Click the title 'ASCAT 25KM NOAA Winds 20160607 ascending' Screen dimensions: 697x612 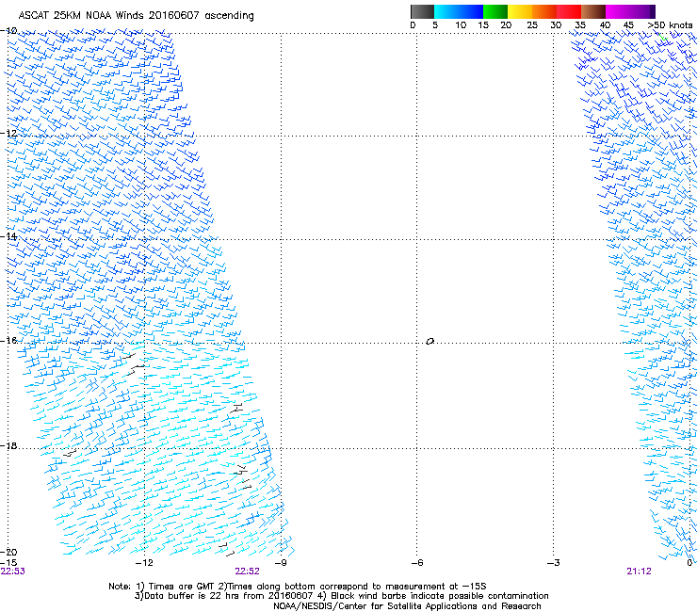(x=136, y=16)
